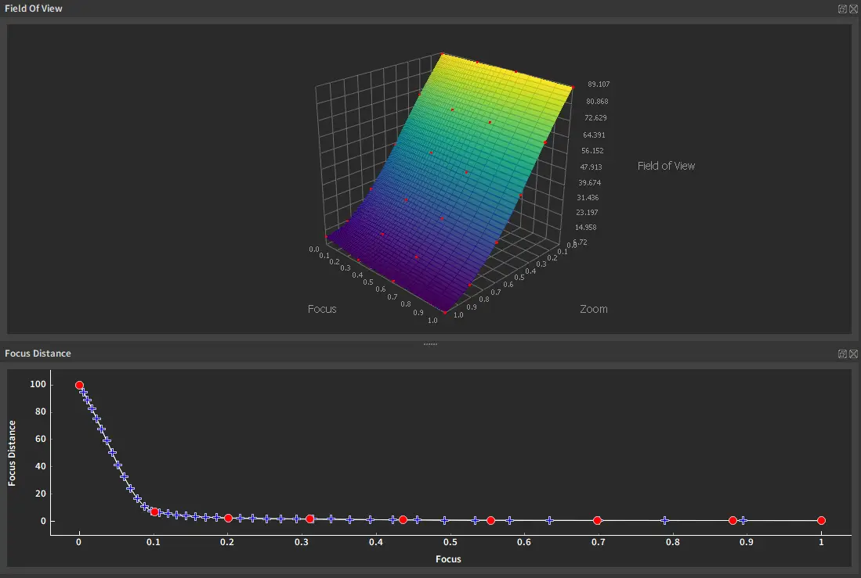Click the Field of View axis label

pyautogui.click(x=666, y=166)
